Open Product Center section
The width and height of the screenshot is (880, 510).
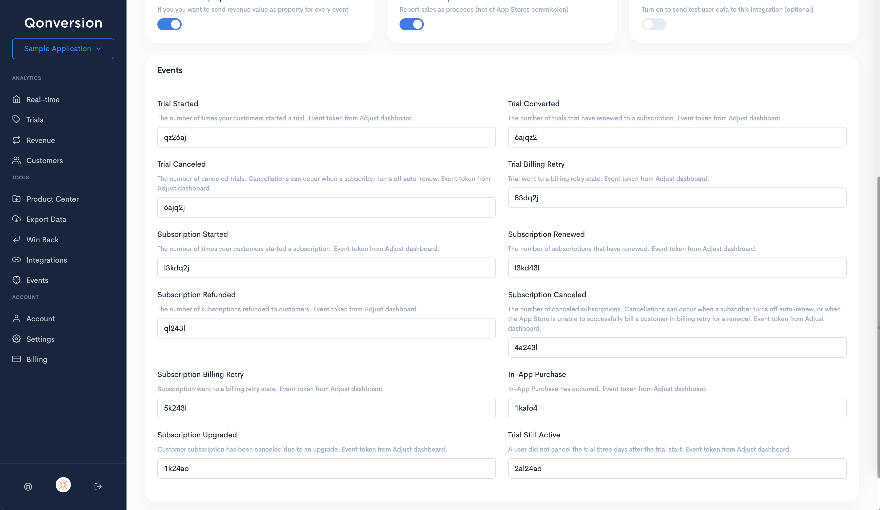pos(52,199)
